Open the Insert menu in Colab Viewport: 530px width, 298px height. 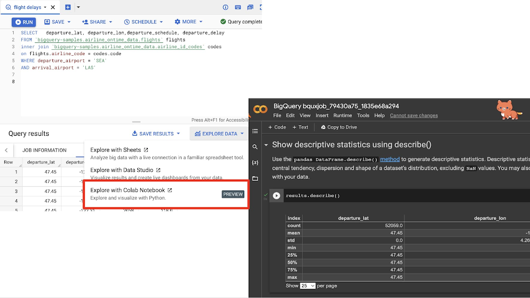[322, 116]
